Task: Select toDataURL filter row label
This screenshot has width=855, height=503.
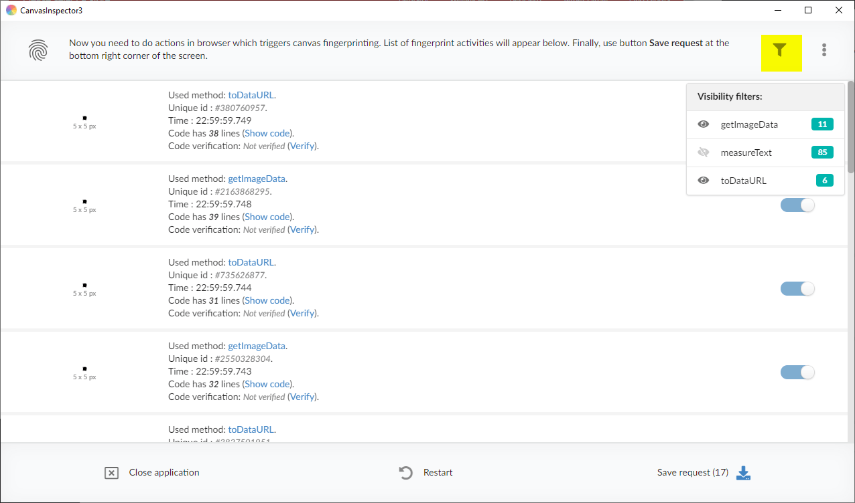Action: (x=743, y=181)
